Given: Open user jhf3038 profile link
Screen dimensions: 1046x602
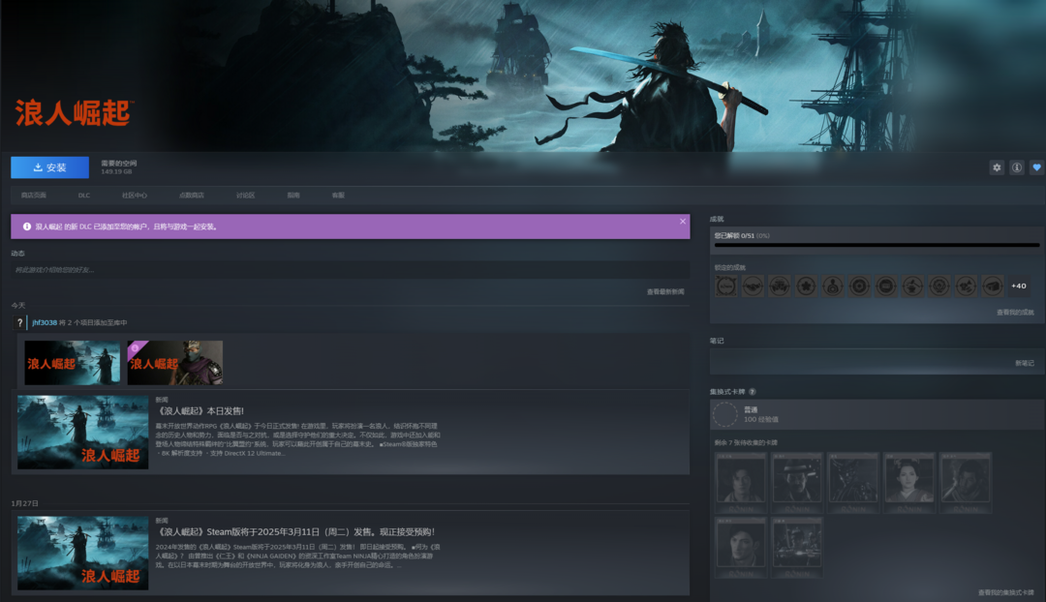Looking at the screenshot, I should tap(45, 322).
